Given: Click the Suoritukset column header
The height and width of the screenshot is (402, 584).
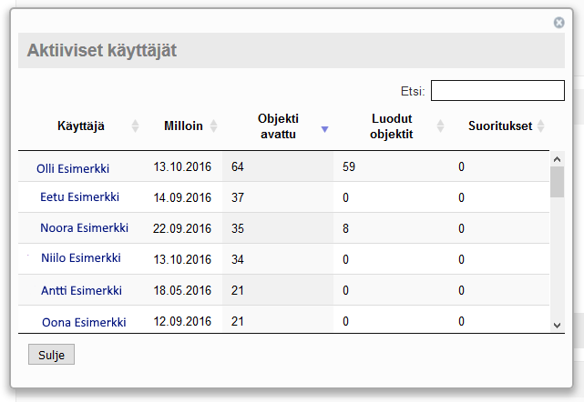Looking at the screenshot, I should point(500,126).
